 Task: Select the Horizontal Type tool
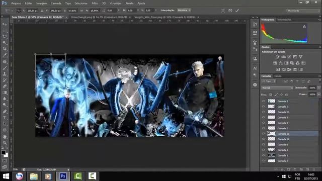5,118
